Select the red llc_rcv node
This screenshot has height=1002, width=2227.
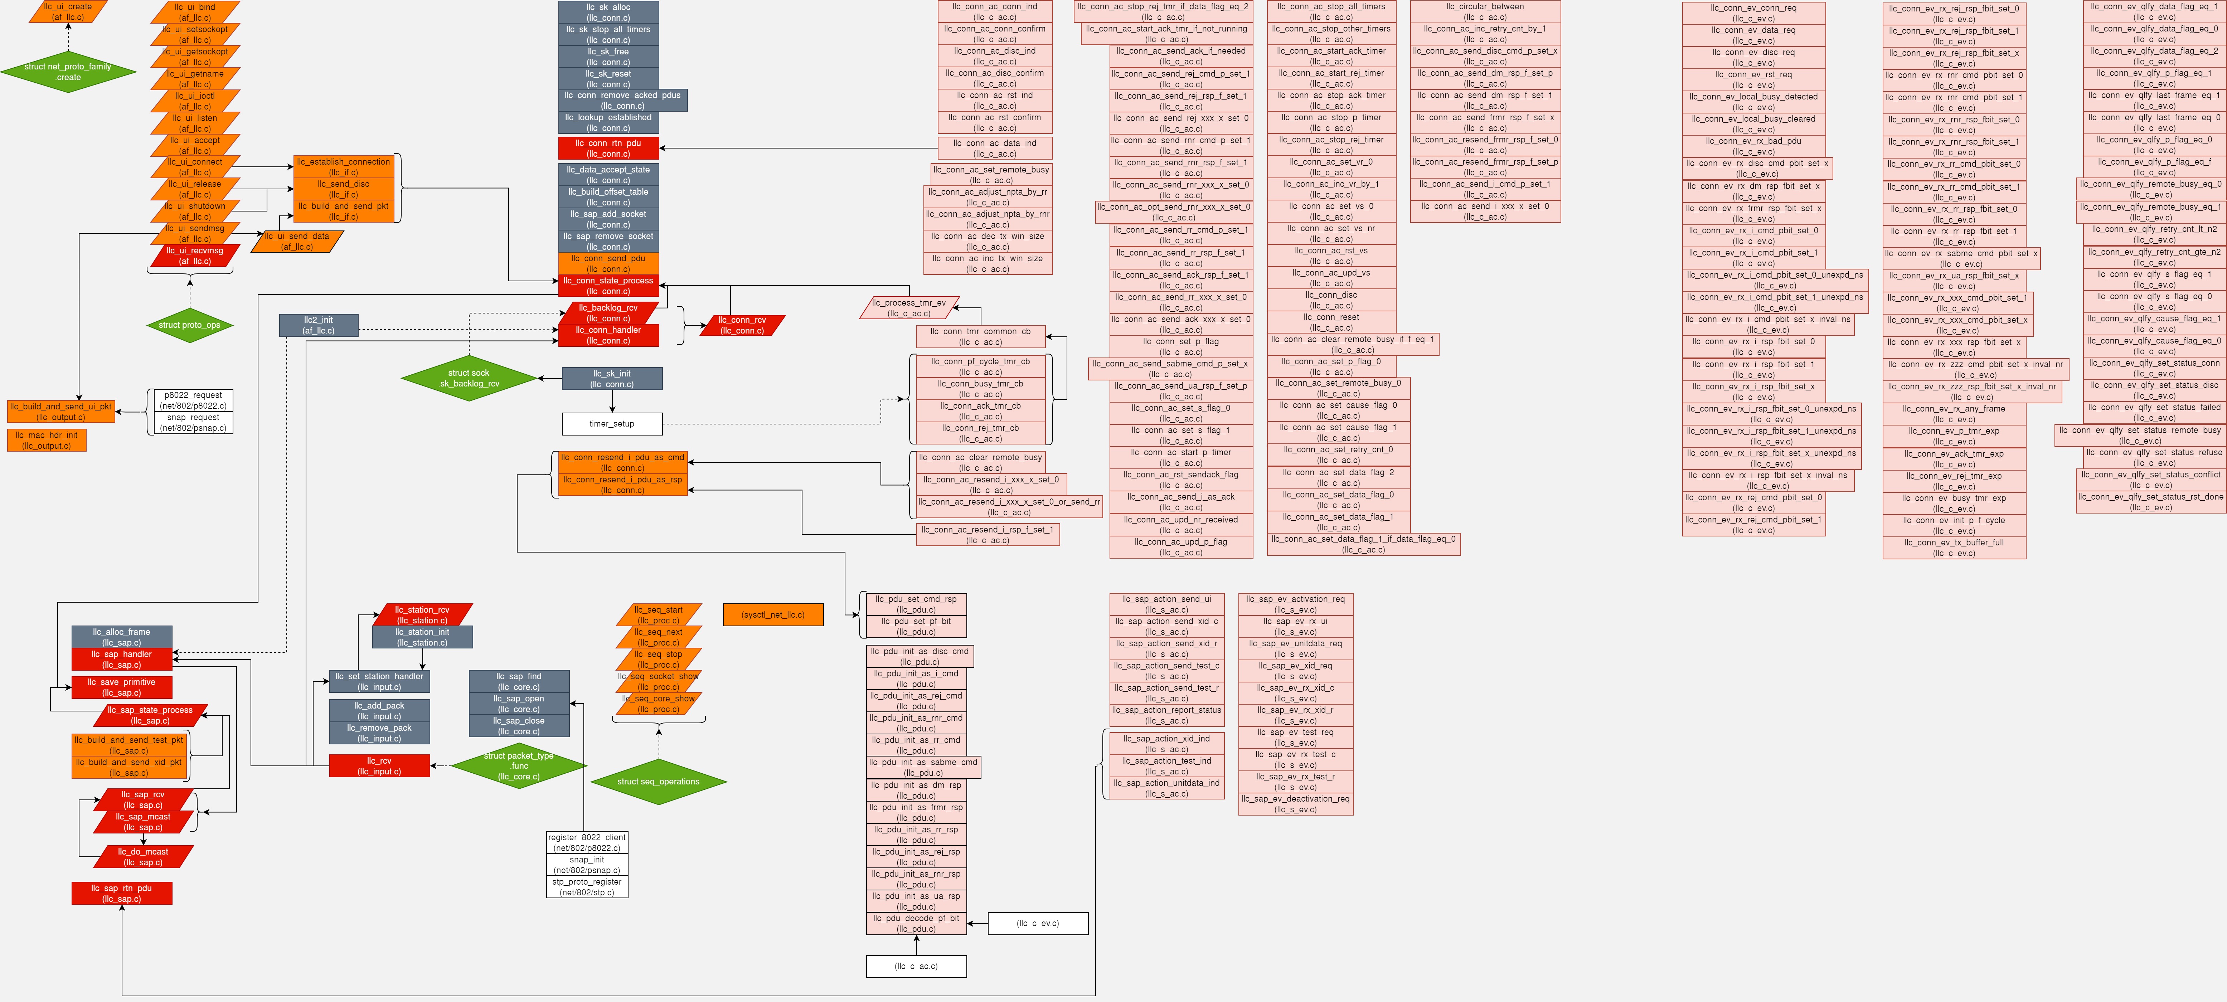(379, 766)
